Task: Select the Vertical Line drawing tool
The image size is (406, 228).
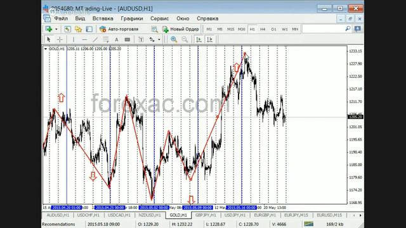Action: pyautogui.click(x=74, y=39)
